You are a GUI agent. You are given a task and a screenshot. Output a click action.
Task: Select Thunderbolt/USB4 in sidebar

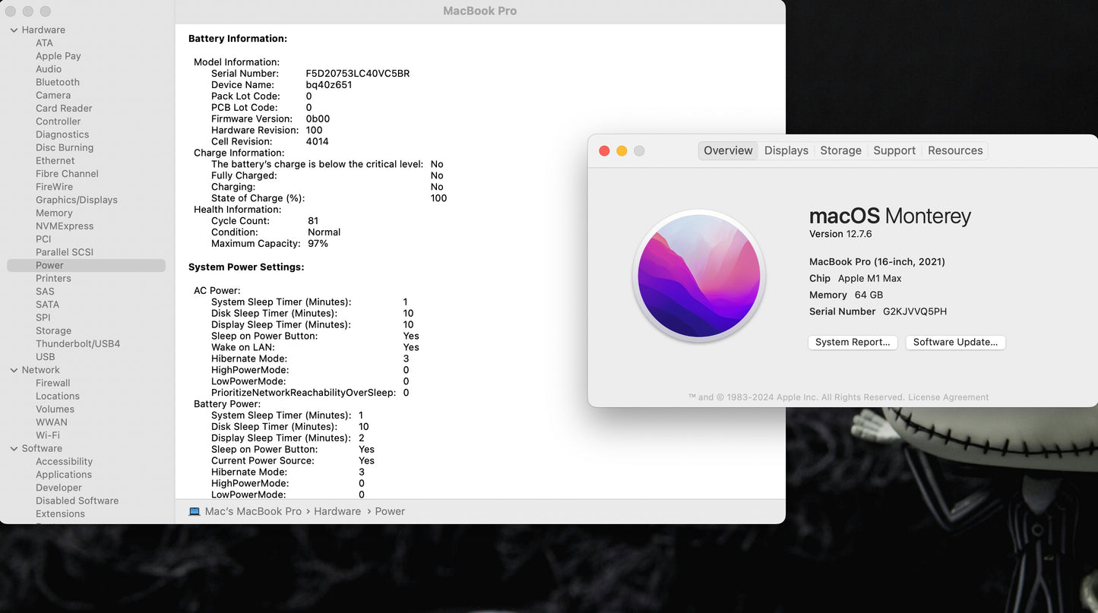pyautogui.click(x=78, y=344)
